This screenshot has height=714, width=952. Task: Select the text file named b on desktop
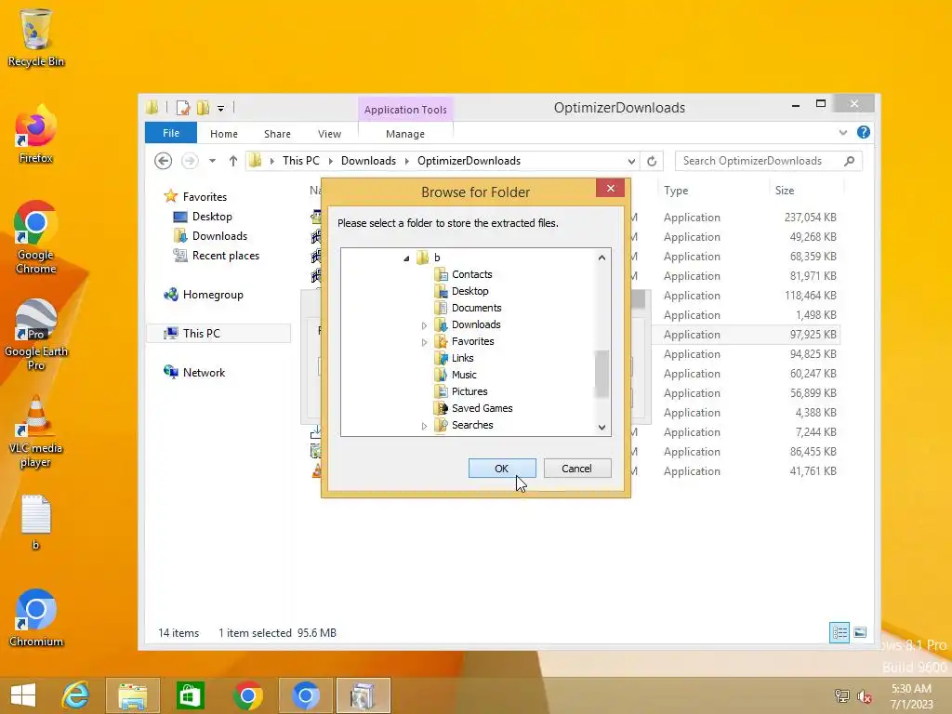click(36, 522)
